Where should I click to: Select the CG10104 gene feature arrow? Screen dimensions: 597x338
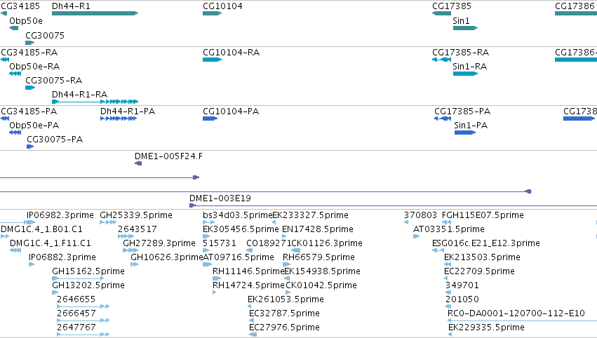tap(212, 13)
